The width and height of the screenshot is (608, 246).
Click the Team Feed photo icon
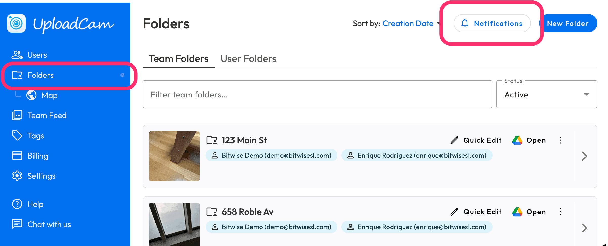pyautogui.click(x=17, y=115)
